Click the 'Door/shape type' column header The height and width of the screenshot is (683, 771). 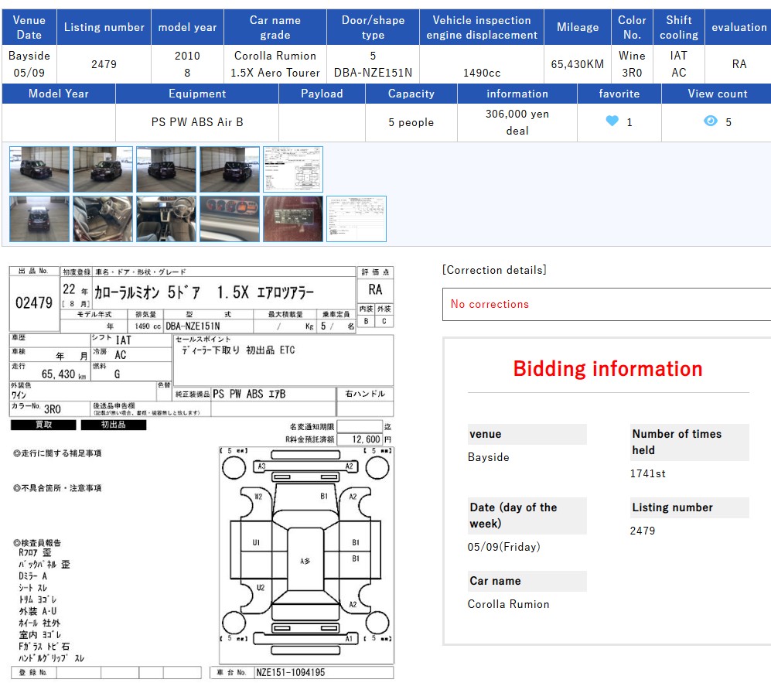(374, 27)
